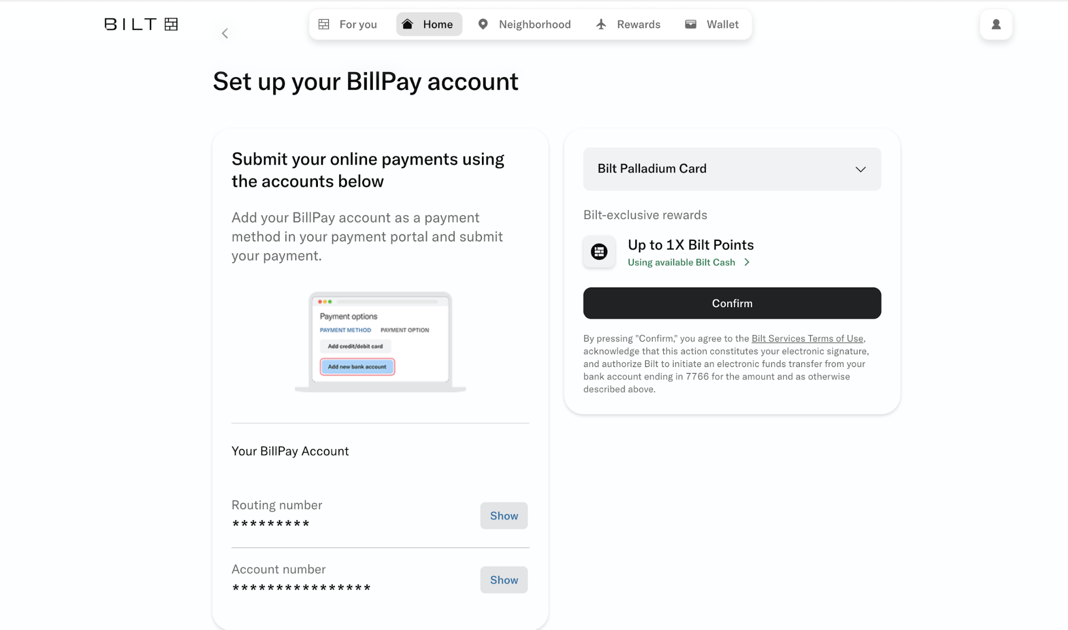Screen dimensions: 1068x630
Task: Click the back navigation arrow
Action: tap(225, 33)
